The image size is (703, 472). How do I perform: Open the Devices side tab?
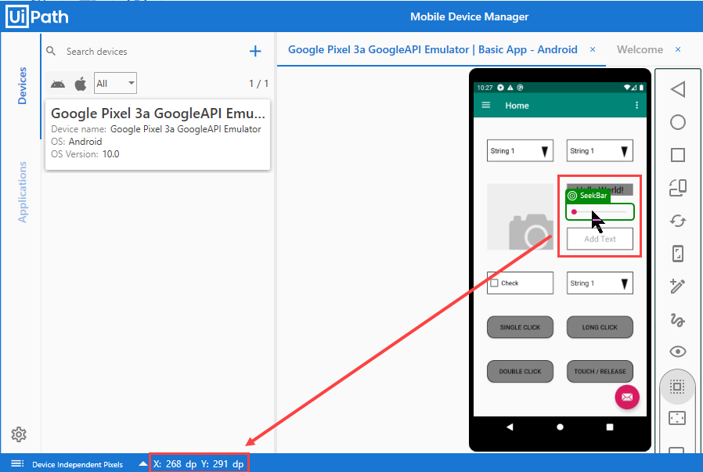[x=22, y=85]
